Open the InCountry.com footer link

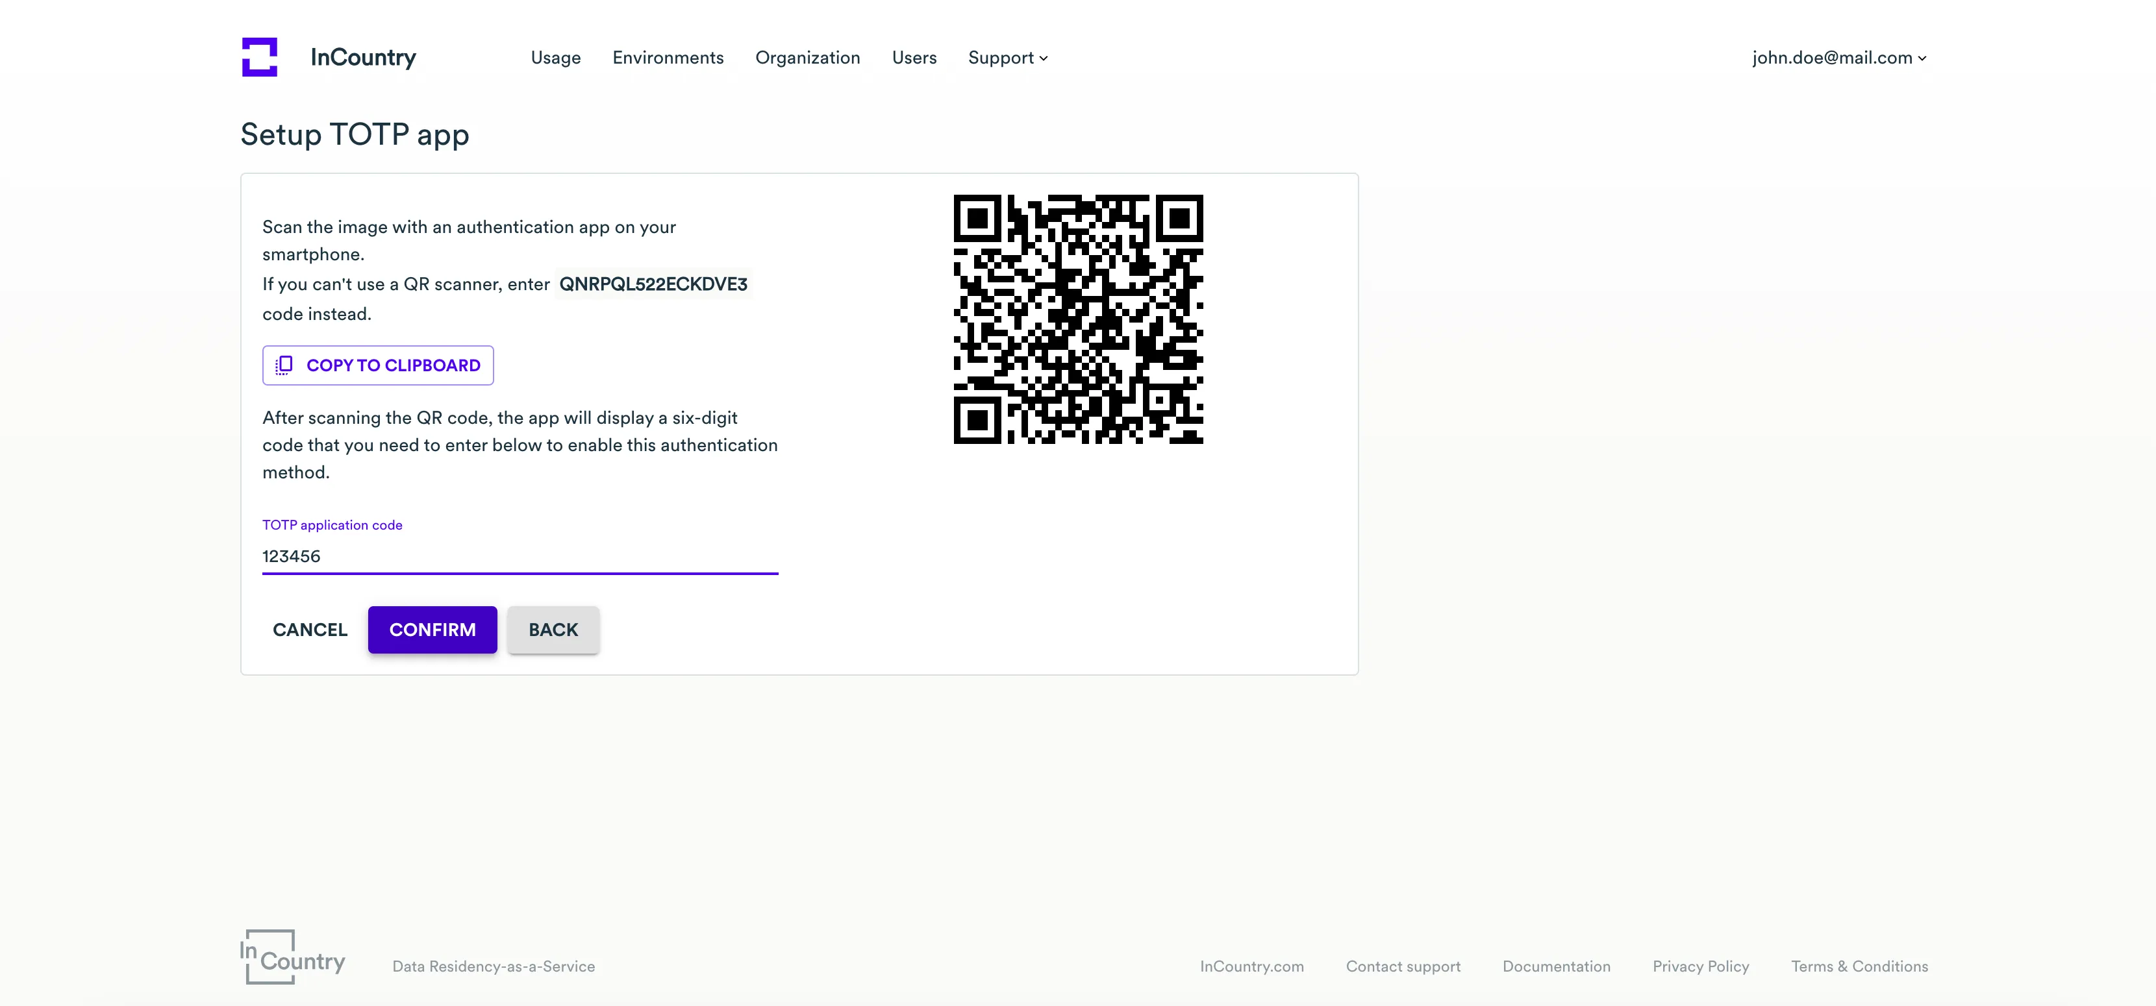(x=1251, y=966)
